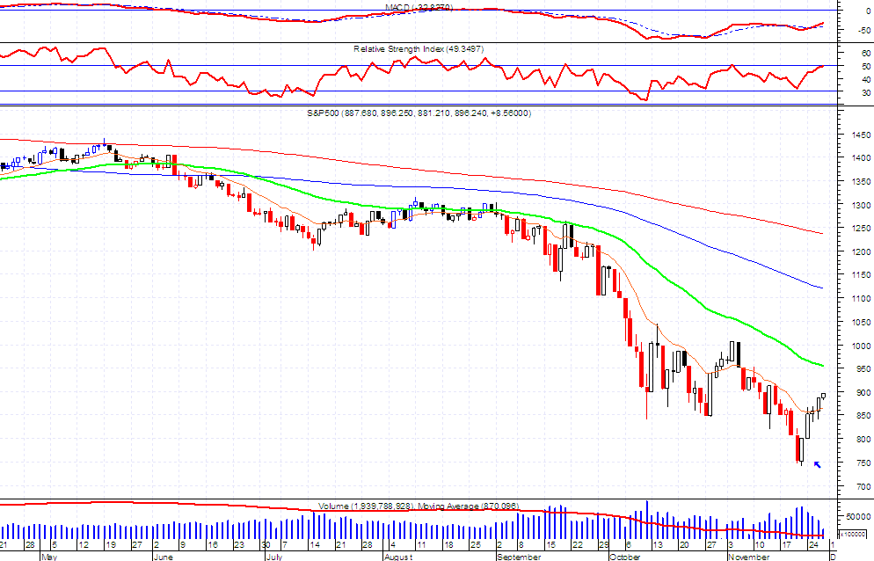Click the 1400 price axis label
This screenshot has height=561, width=874.
pos(861,158)
